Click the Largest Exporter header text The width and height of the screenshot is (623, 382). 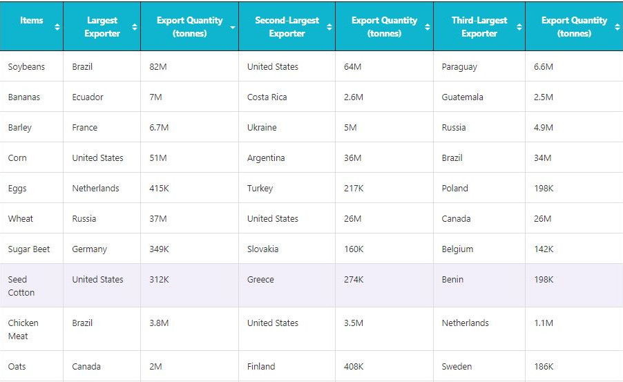tap(102, 27)
